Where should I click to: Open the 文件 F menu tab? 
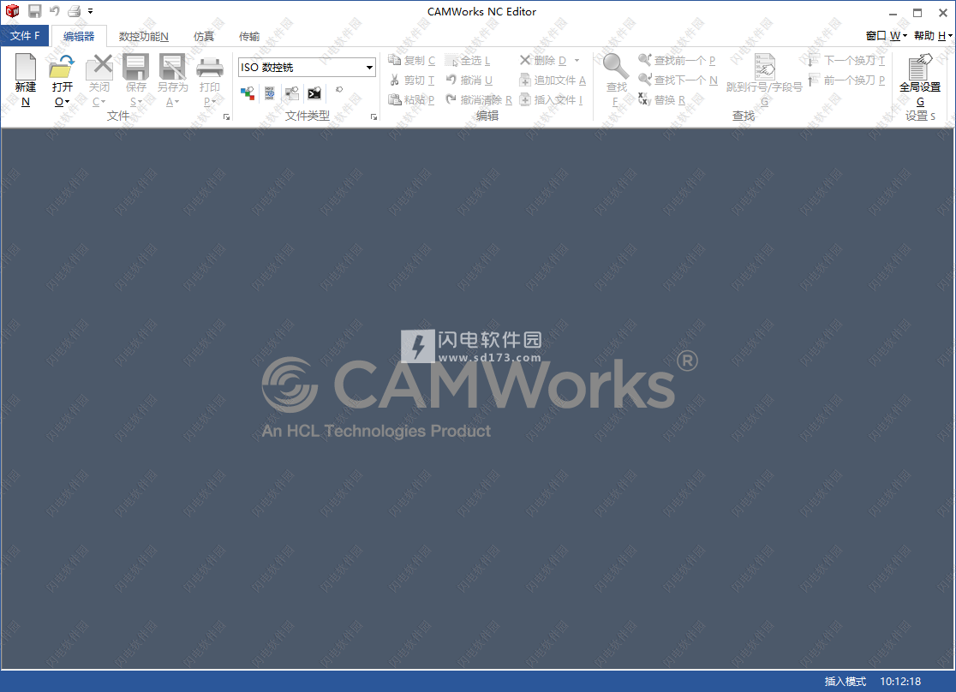point(25,36)
